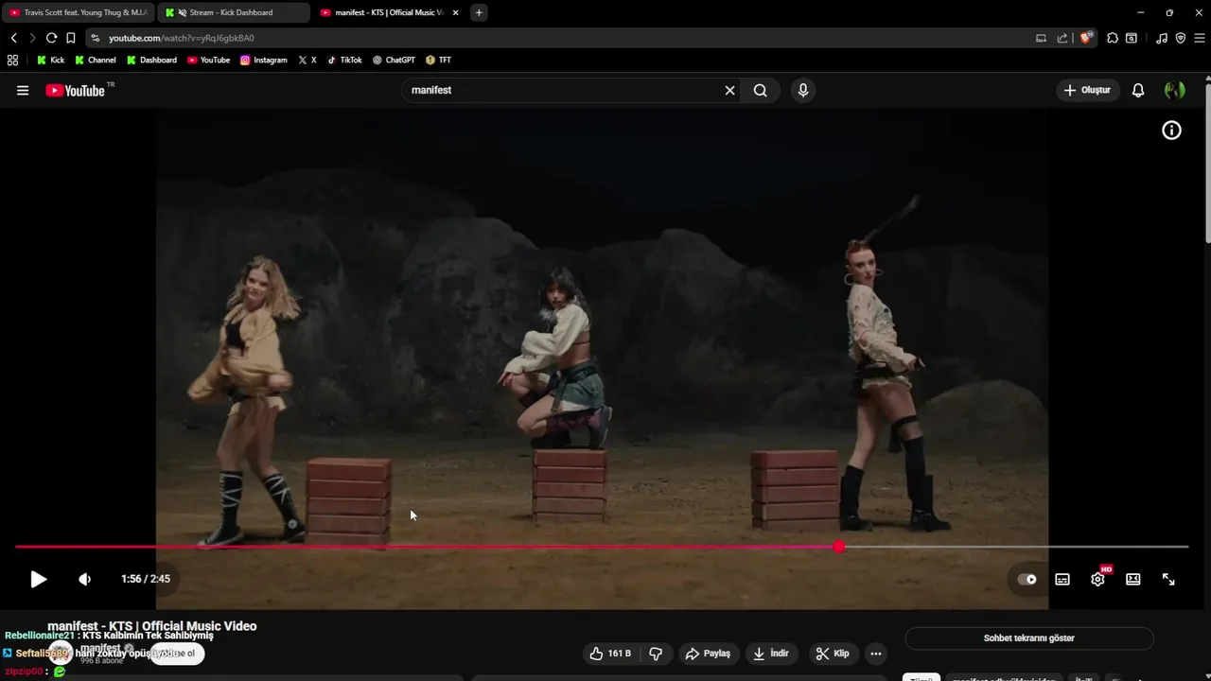Create a clip with the Klip button
This screenshot has height=681, width=1211.
(x=833, y=654)
